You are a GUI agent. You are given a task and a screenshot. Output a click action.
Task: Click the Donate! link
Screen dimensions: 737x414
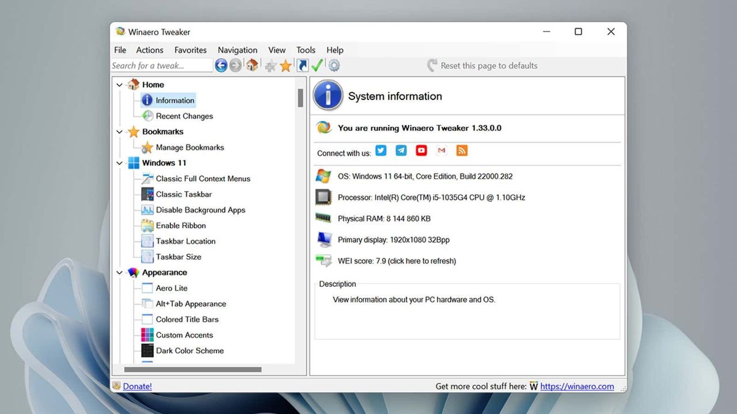pos(138,386)
